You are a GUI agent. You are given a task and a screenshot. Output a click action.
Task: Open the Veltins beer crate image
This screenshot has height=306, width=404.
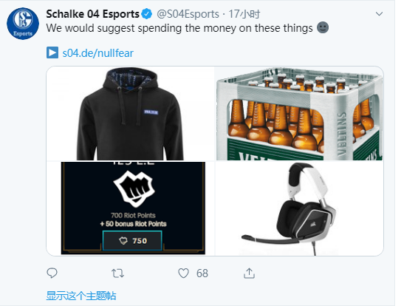pyautogui.click(x=299, y=113)
